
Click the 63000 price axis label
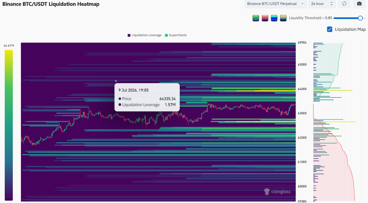[x=302, y=113]
